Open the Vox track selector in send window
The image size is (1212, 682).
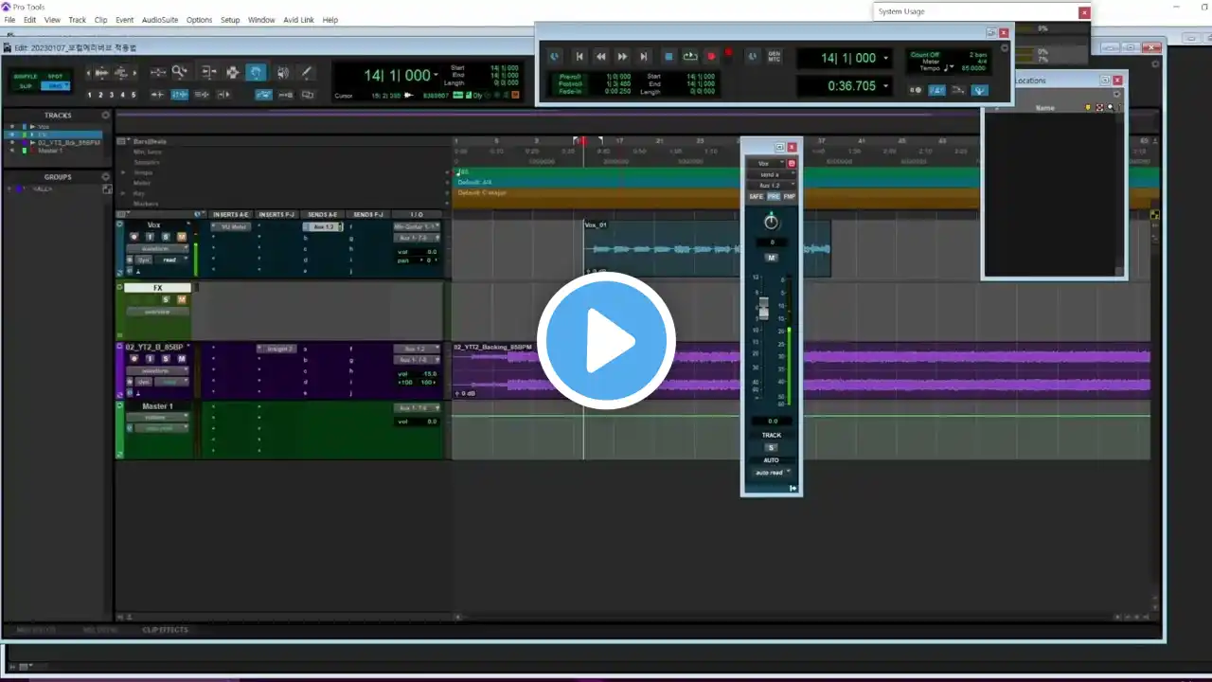[766, 163]
